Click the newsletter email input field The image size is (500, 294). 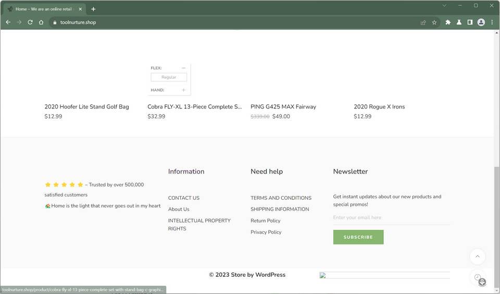coord(392,217)
